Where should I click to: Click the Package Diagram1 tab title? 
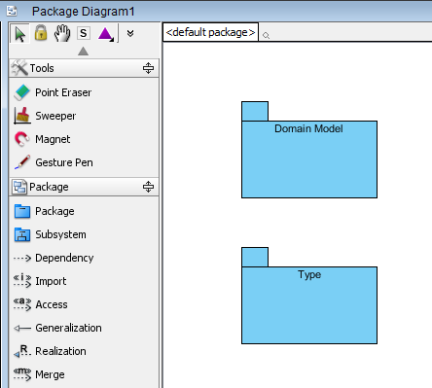tap(83, 12)
